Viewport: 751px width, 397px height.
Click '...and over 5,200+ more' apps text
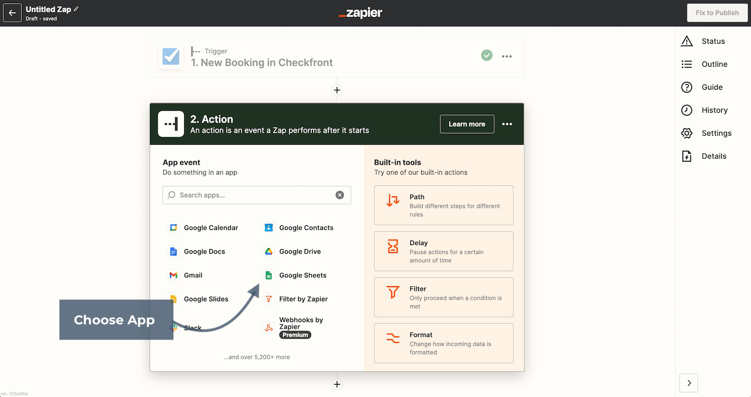256,357
